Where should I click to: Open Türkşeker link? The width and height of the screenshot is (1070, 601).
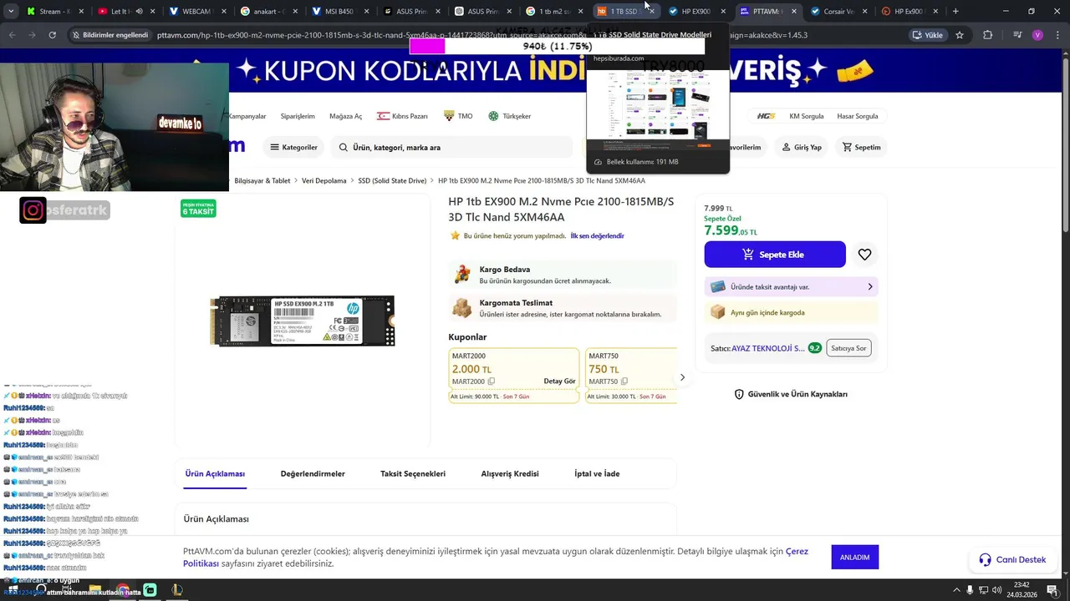[510, 116]
